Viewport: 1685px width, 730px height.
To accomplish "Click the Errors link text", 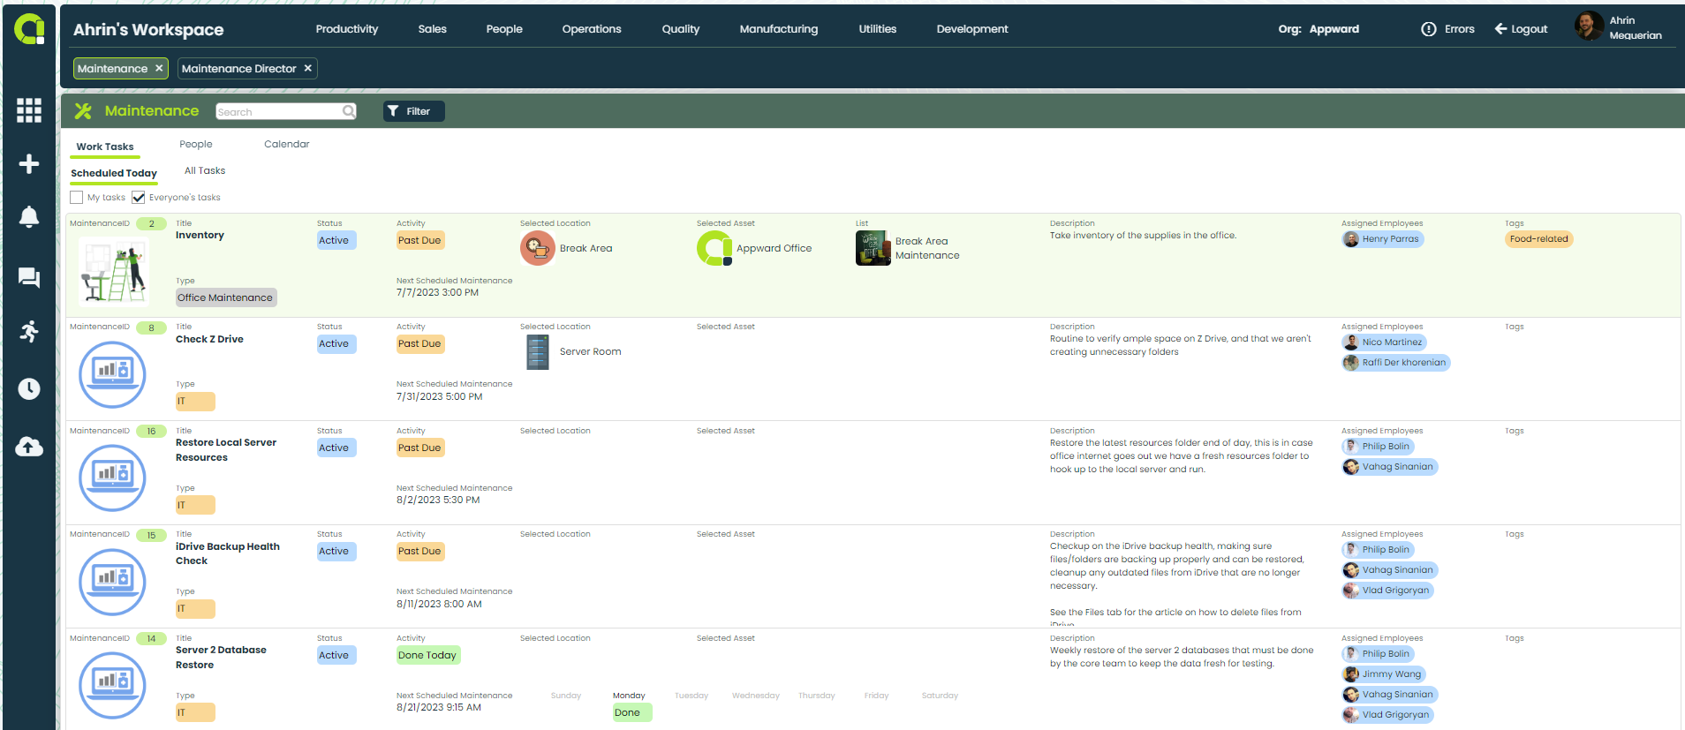I will [x=1460, y=29].
